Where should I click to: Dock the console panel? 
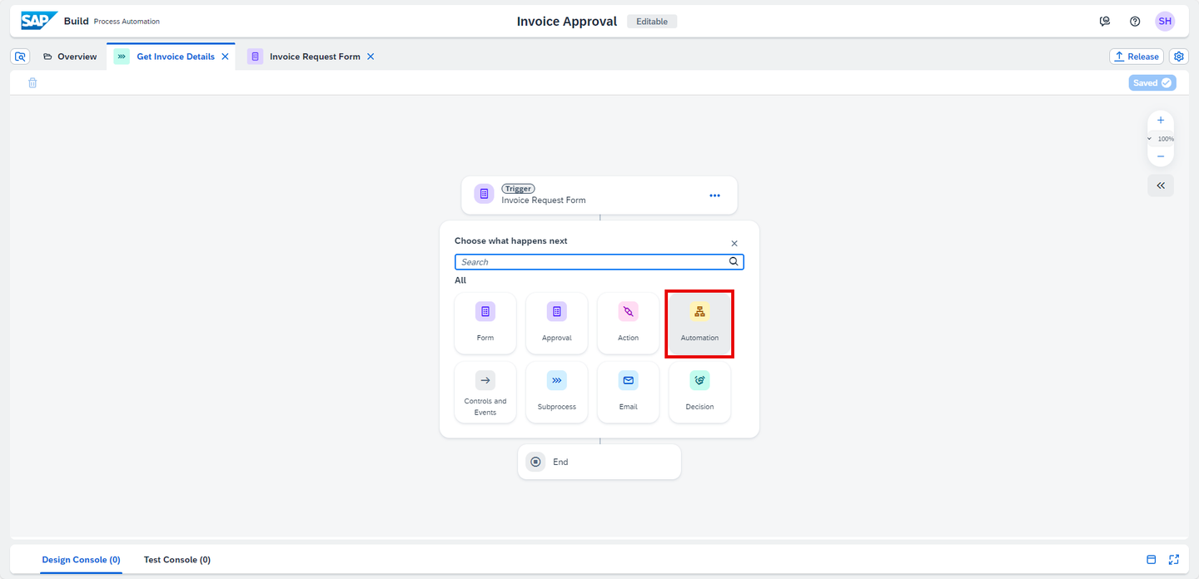[x=1152, y=560]
